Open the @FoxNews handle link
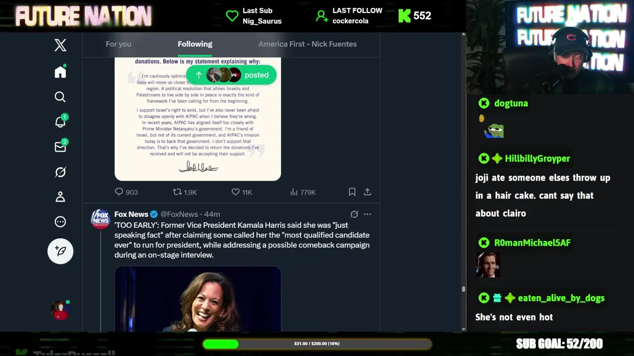This screenshot has height=356, width=634. pos(179,214)
